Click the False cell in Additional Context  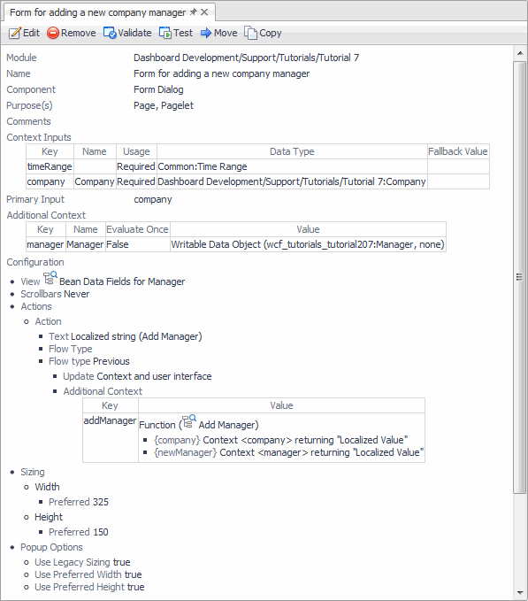[137, 244]
